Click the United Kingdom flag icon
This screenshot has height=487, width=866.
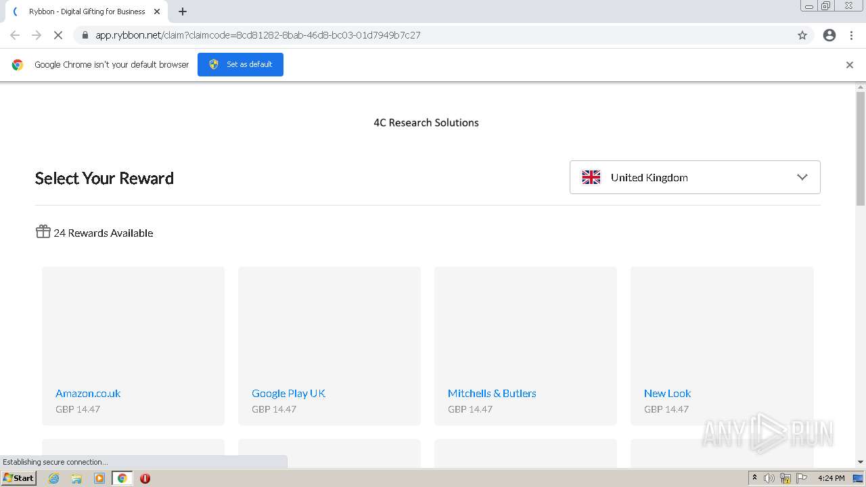point(591,177)
